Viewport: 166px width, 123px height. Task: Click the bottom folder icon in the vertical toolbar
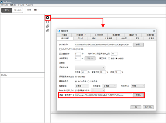(47, 30)
